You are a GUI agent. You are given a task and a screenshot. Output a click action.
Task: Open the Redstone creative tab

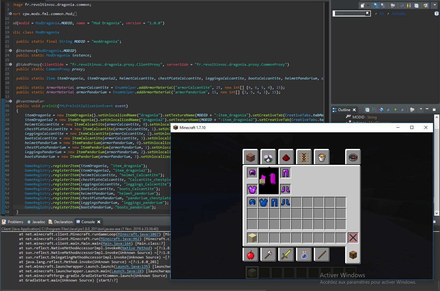coord(286,157)
